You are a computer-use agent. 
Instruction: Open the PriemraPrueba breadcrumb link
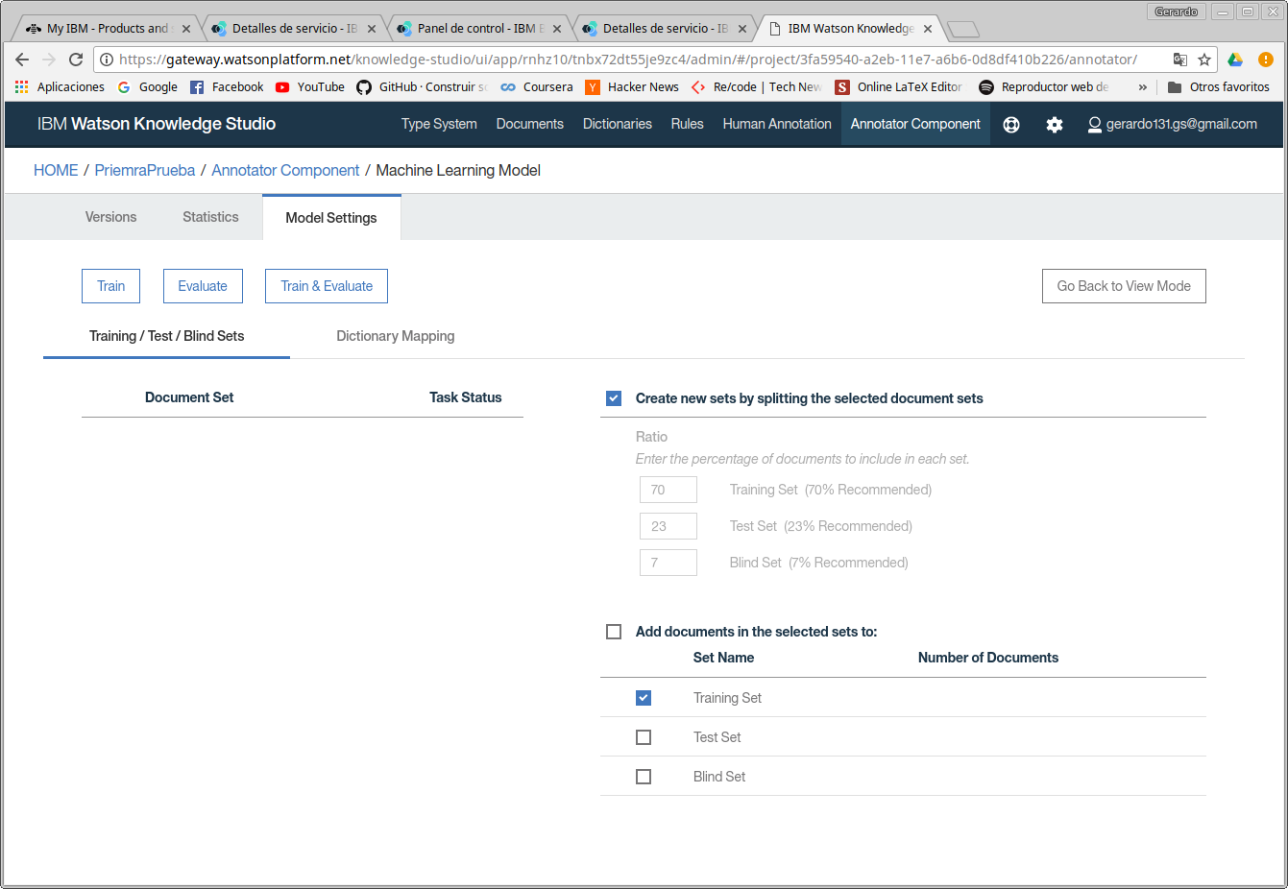click(145, 171)
